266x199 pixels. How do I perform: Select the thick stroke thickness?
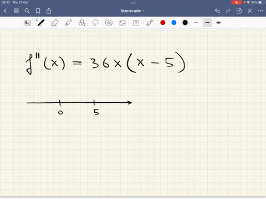[x=218, y=23]
